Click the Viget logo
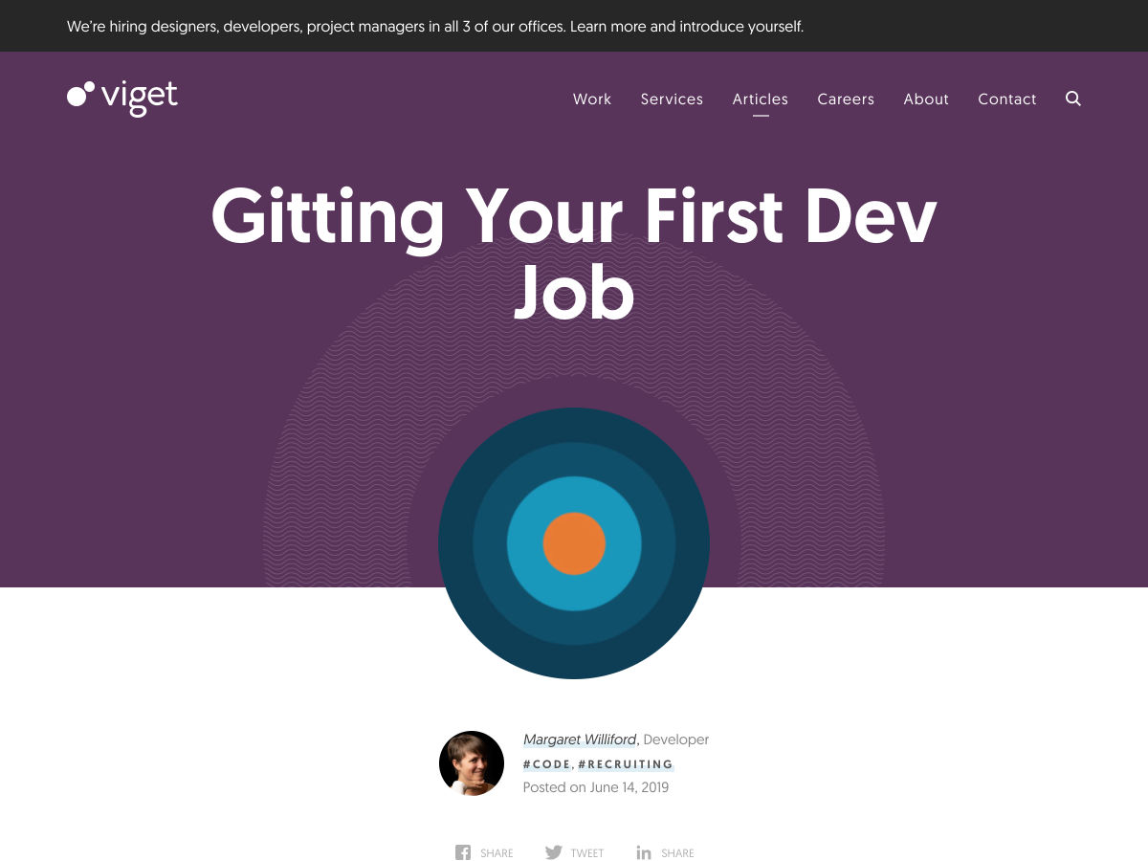Screen dimensions: 1148x861 click(122, 97)
